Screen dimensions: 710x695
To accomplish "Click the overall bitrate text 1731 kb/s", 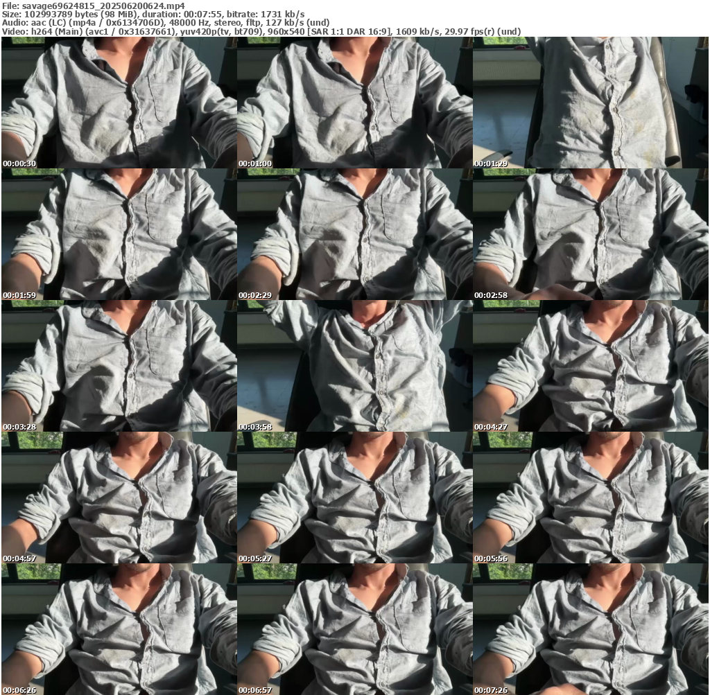I will click(283, 15).
